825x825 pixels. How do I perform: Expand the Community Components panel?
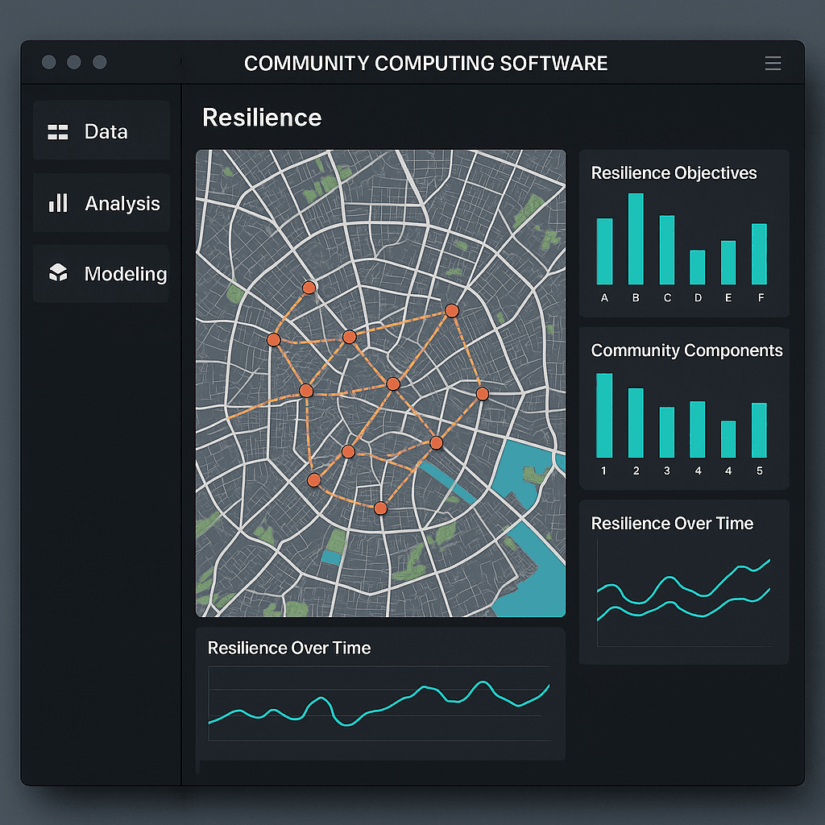click(686, 350)
